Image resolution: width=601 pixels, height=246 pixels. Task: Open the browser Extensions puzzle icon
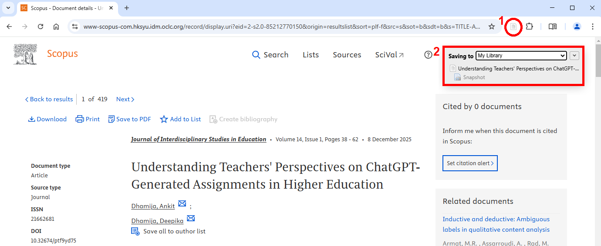click(529, 27)
